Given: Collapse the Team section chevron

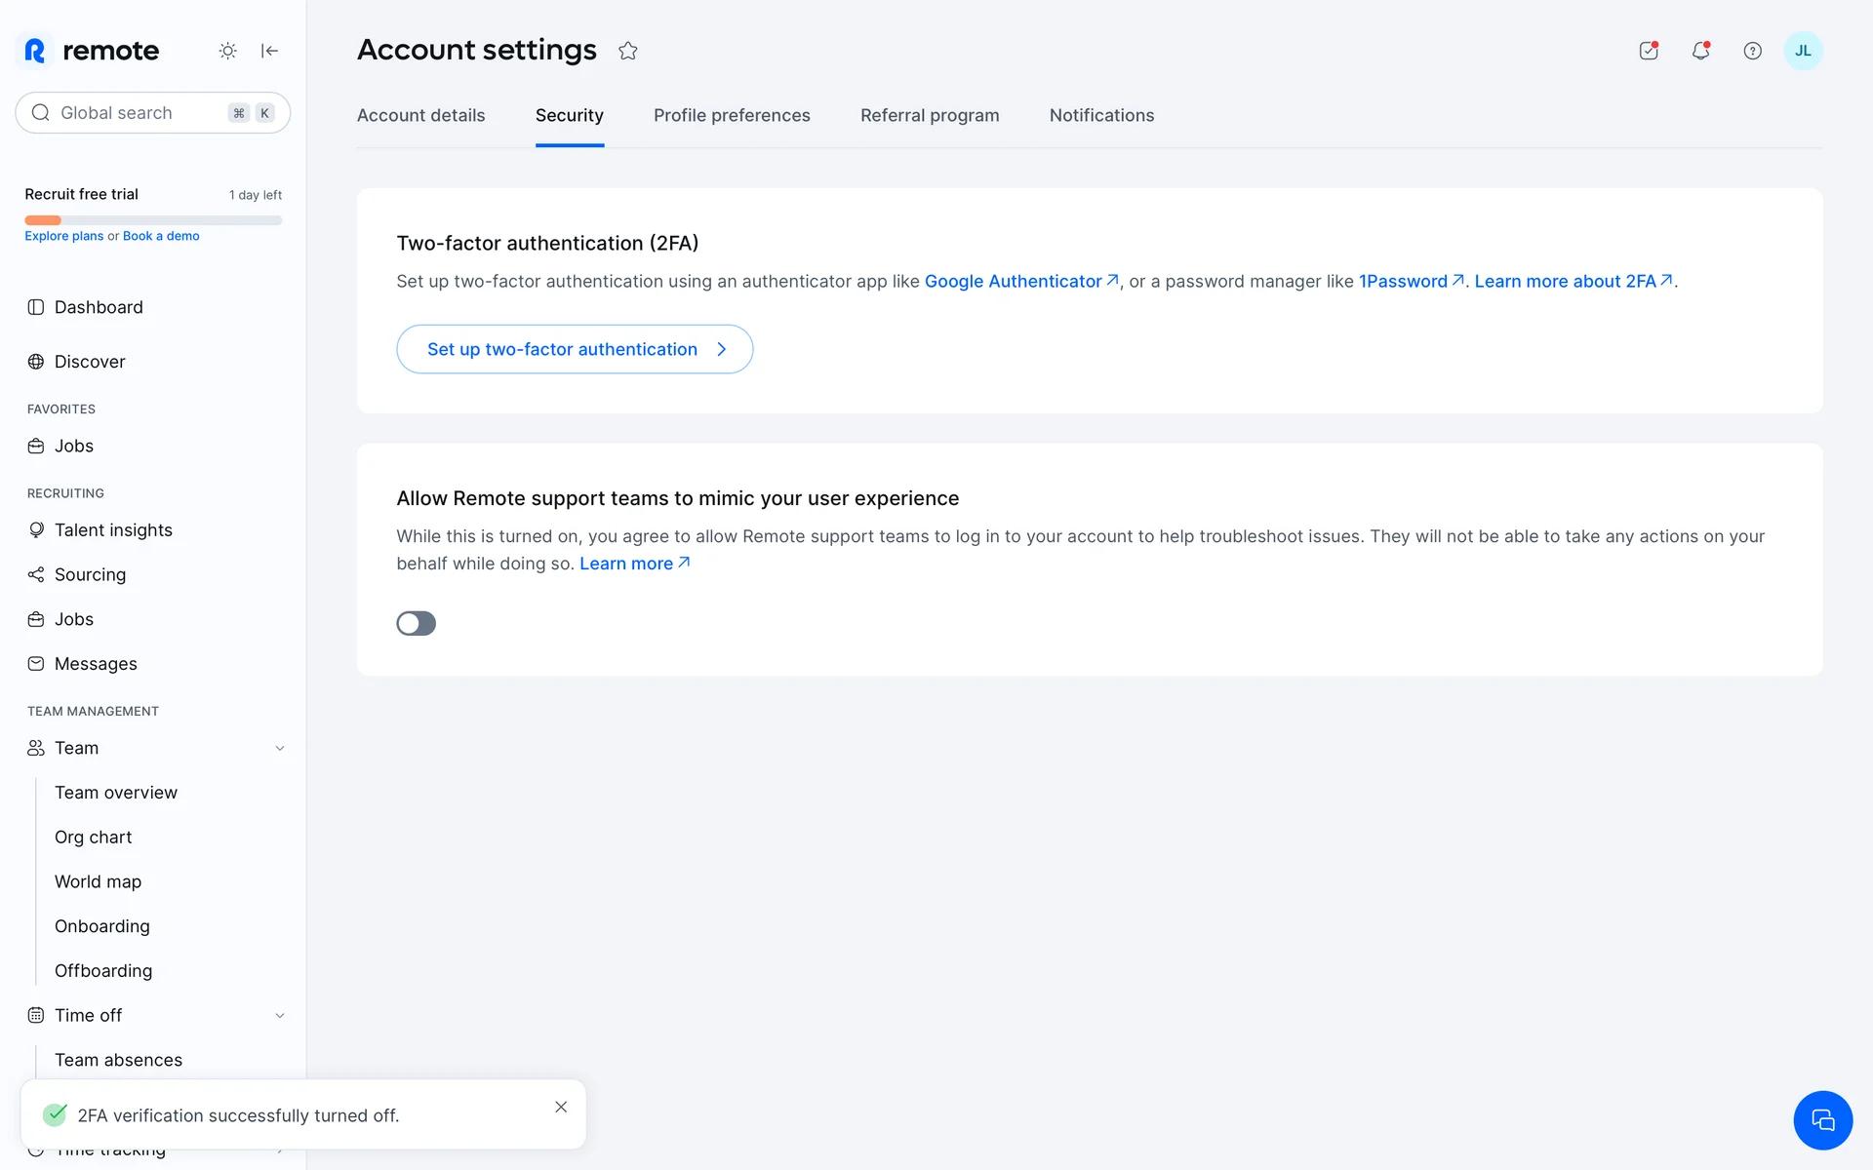Looking at the screenshot, I should coord(280,748).
